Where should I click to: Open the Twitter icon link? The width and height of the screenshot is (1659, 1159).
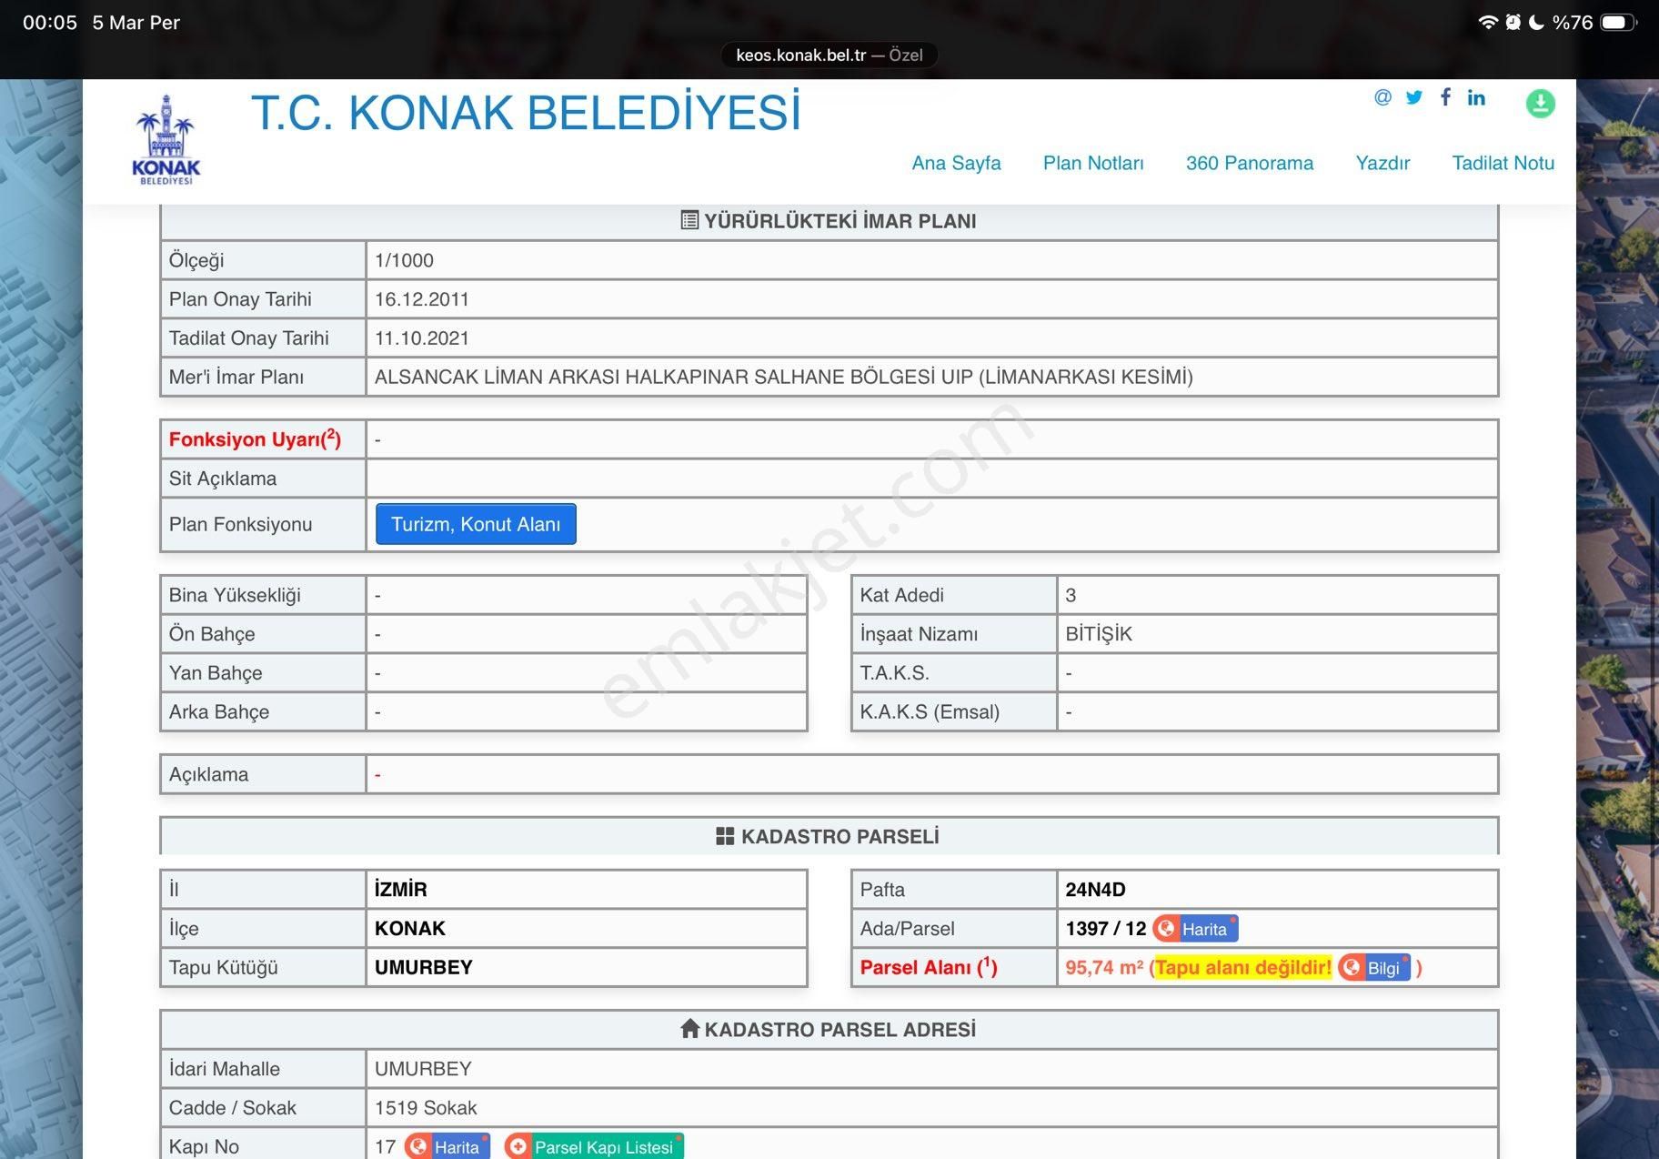pyautogui.click(x=1413, y=97)
